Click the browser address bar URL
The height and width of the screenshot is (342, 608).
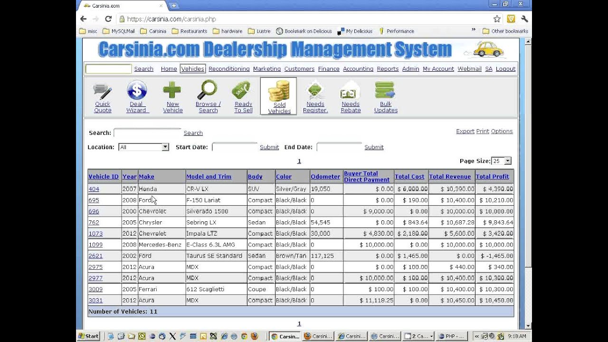point(171,19)
